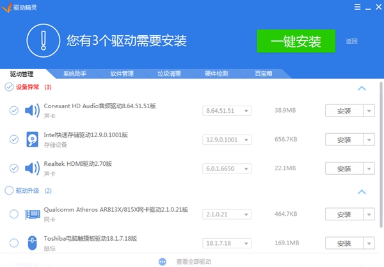Click Intel快速存储驱动12.9.0.1001版 title
This screenshot has width=384, height=267.
(x=86, y=134)
